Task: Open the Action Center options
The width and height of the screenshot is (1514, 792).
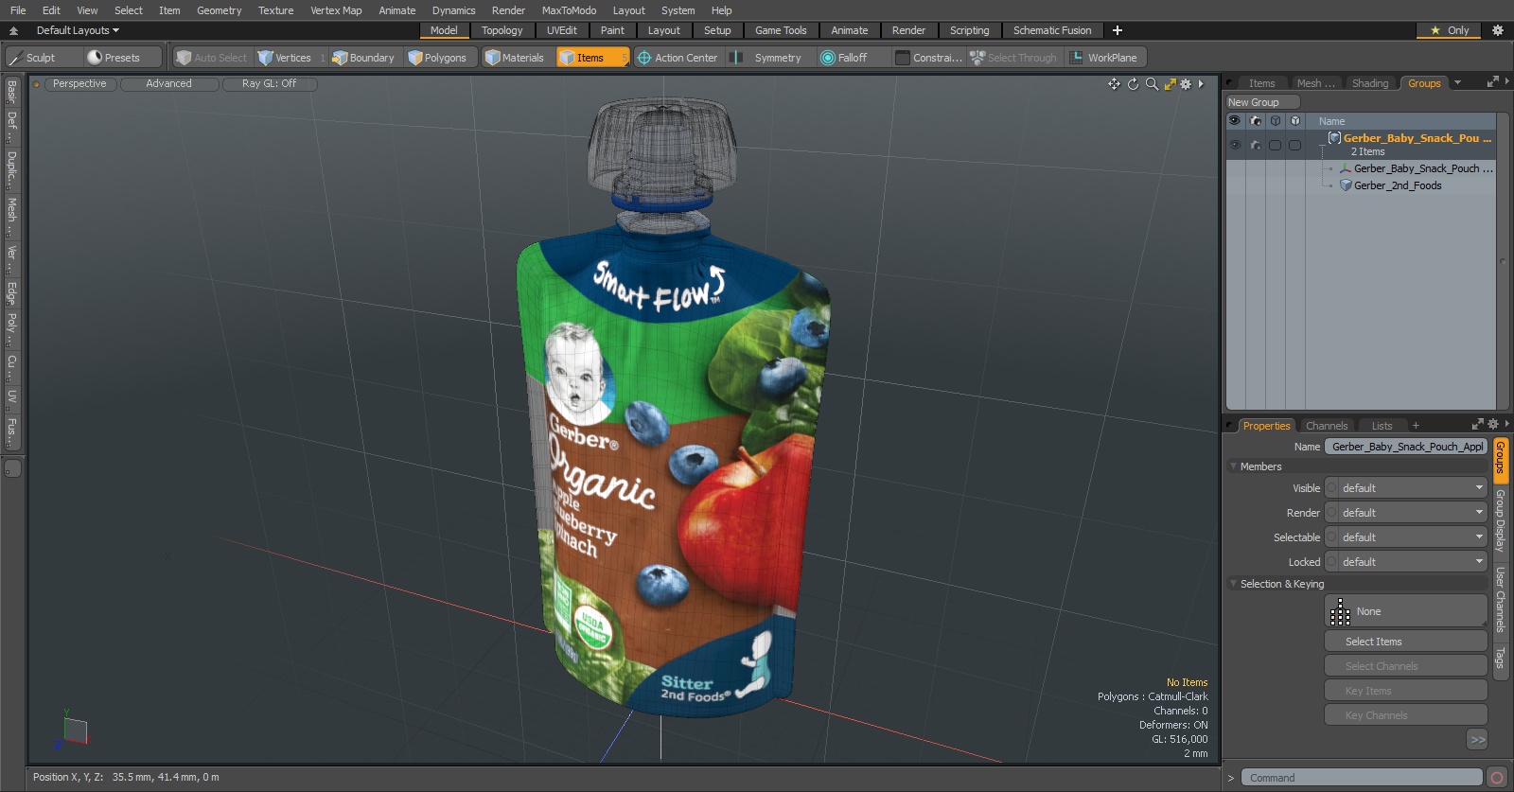Action: [678, 58]
